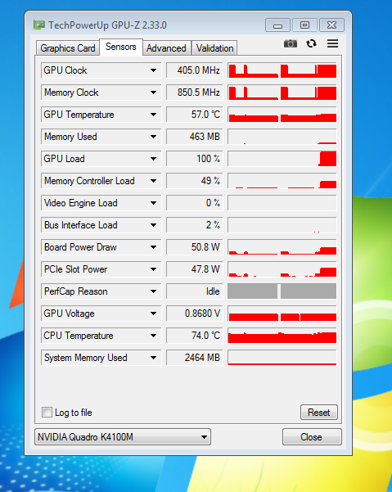Open the hamburger menu icon
Viewport: 392px width, 492px height.
click(x=333, y=43)
